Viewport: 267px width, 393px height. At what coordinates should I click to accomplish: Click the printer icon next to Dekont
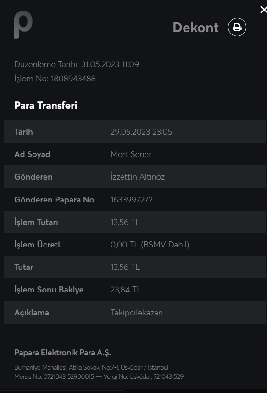[237, 27]
